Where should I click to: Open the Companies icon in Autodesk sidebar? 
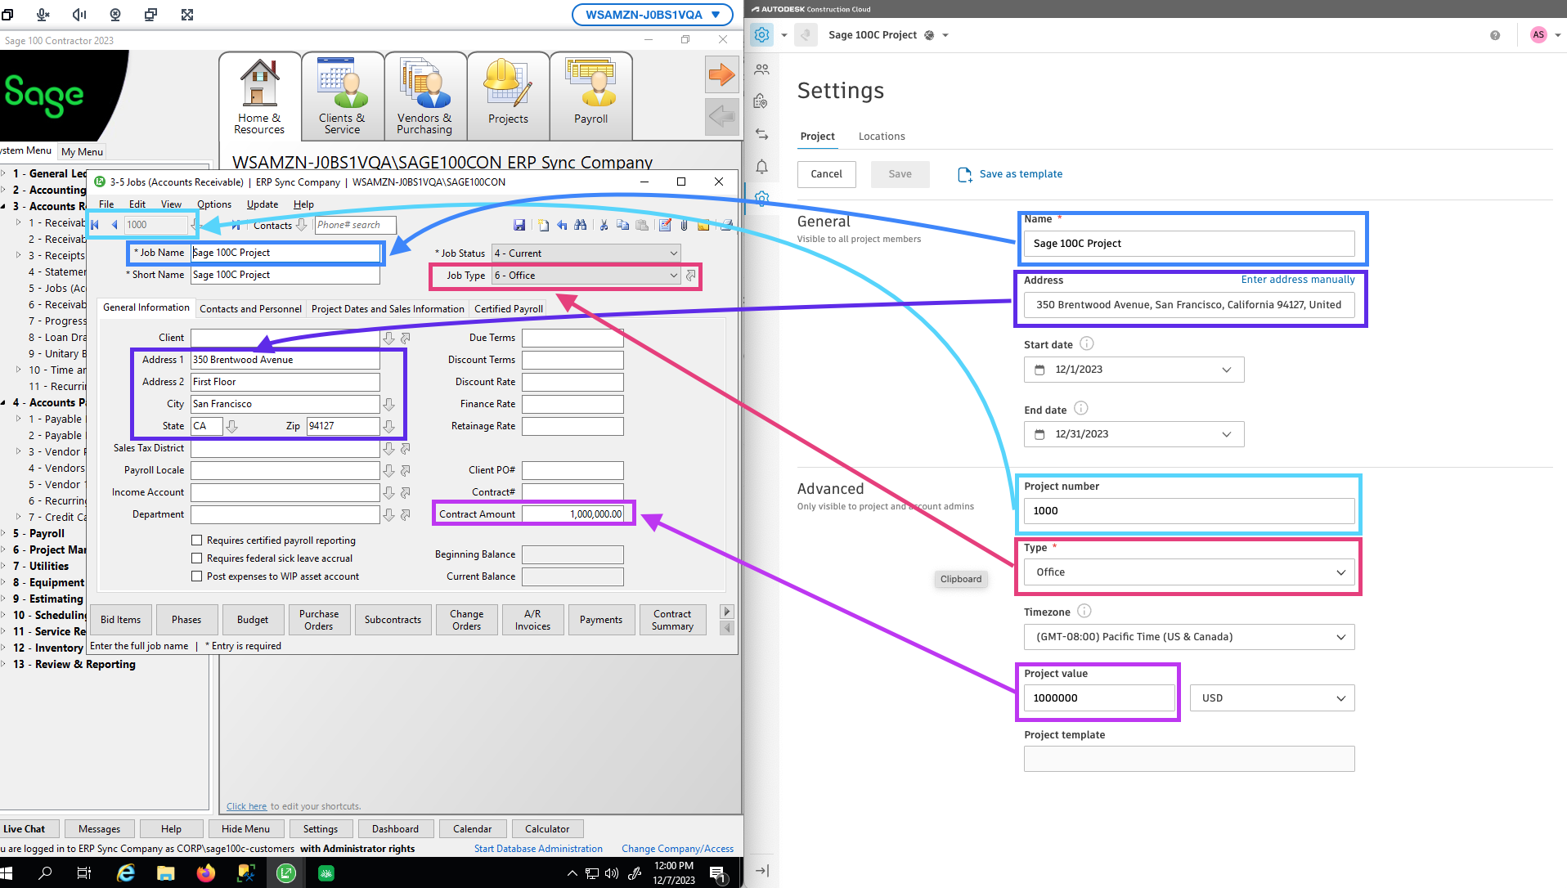(x=761, y=101)
